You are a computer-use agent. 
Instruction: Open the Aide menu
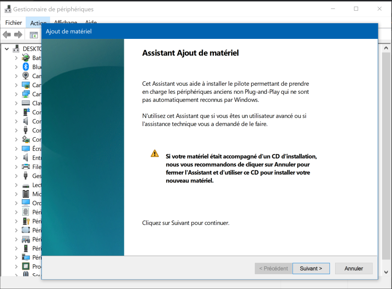(x=91, y=22)
